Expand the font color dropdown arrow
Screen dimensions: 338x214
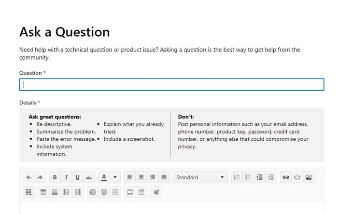[x=115, y=177]
